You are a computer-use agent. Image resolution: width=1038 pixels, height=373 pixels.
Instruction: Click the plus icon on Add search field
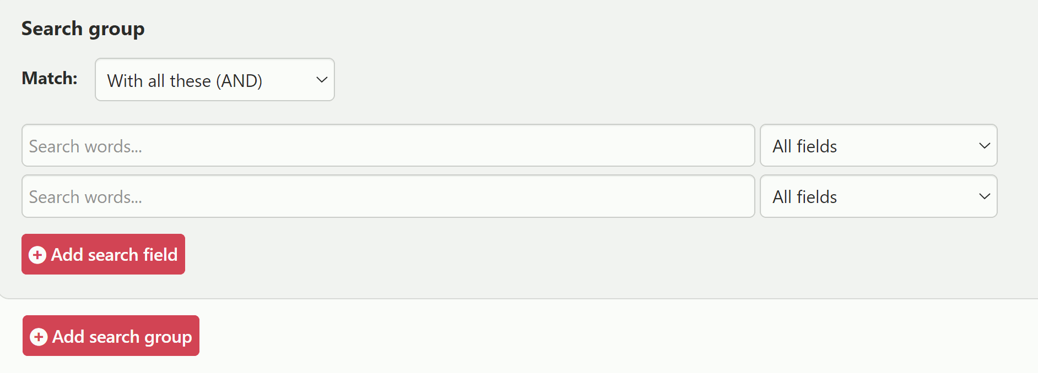[37, 255]
